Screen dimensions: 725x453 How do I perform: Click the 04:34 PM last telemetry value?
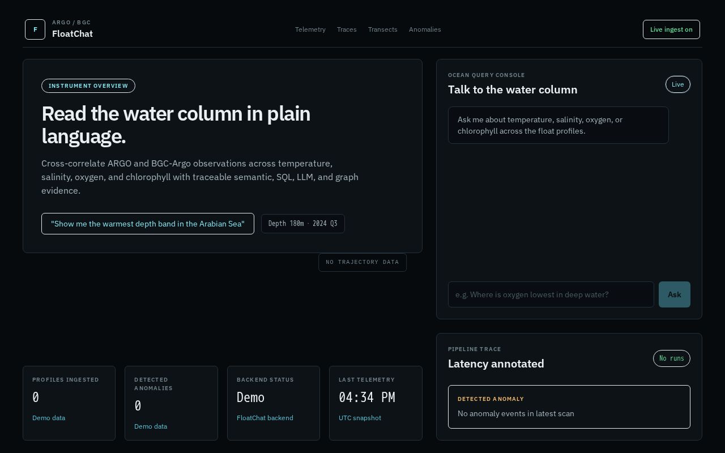click(367, 398)
